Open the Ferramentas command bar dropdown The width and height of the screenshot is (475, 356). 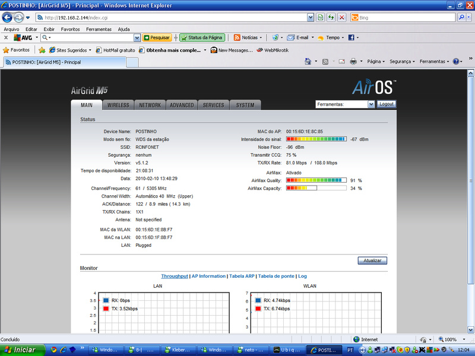point(434,62)
